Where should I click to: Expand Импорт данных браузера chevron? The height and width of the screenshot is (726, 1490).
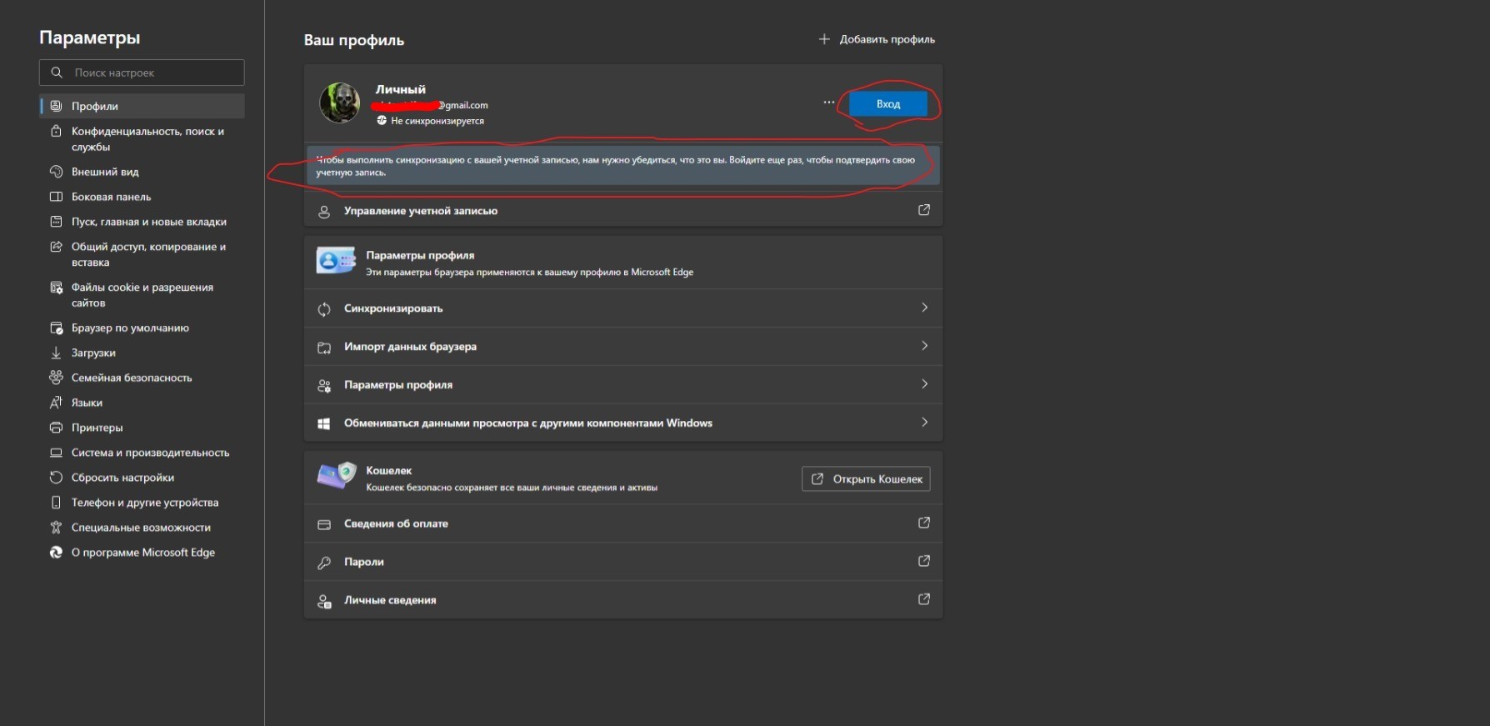click(924, 346)
